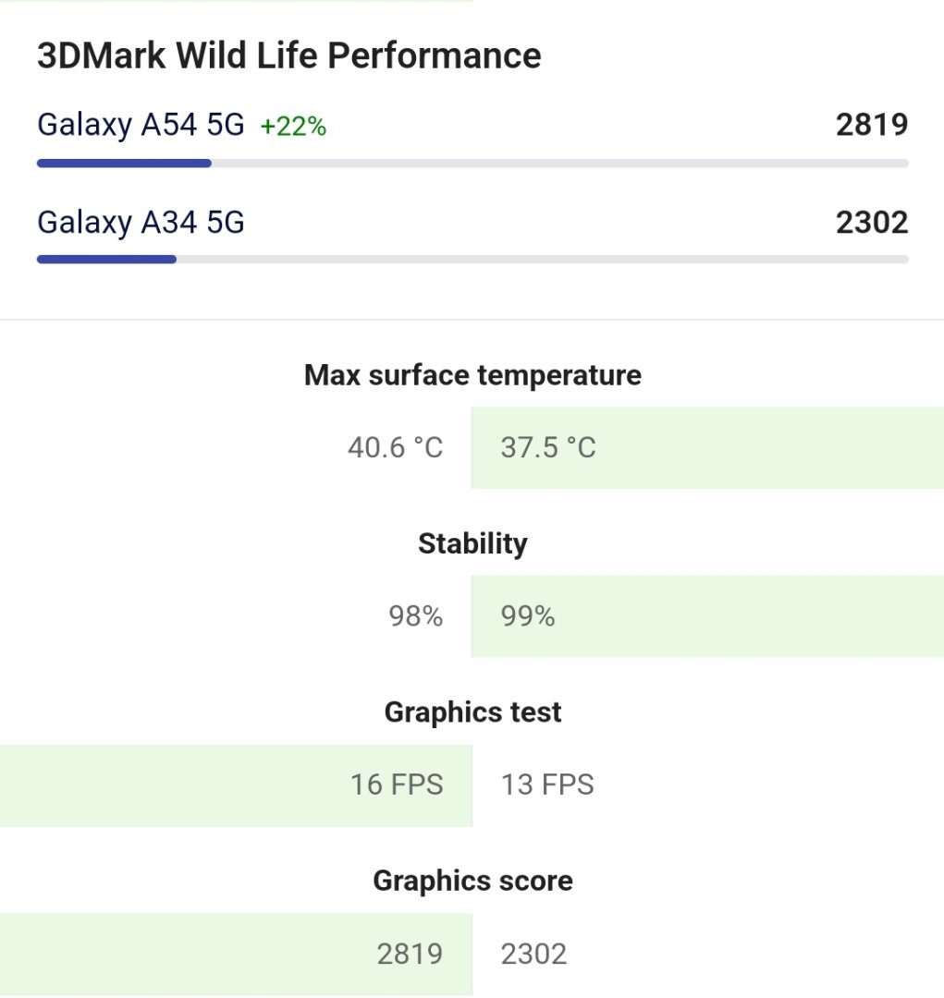The image size is (944, 998).
Task: Click the highlighted 37.5 °C temperature cell
Action: (x=706, y=448)
